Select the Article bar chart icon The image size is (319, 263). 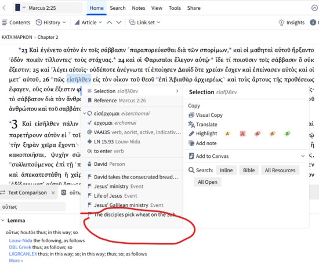tap(77, 23)
